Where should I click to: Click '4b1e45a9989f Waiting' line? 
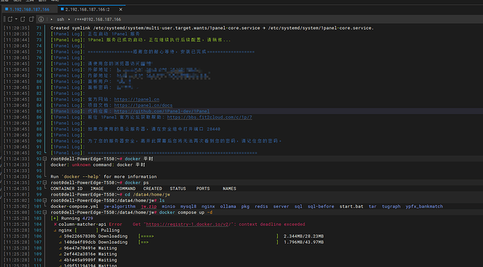coord(90,260)
